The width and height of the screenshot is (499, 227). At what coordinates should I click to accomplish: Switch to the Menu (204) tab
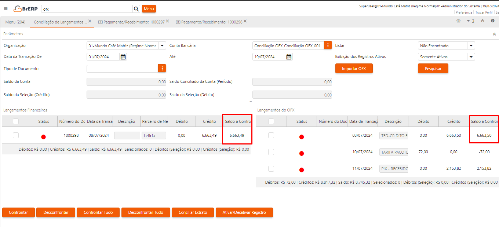(x=15, y=22)
